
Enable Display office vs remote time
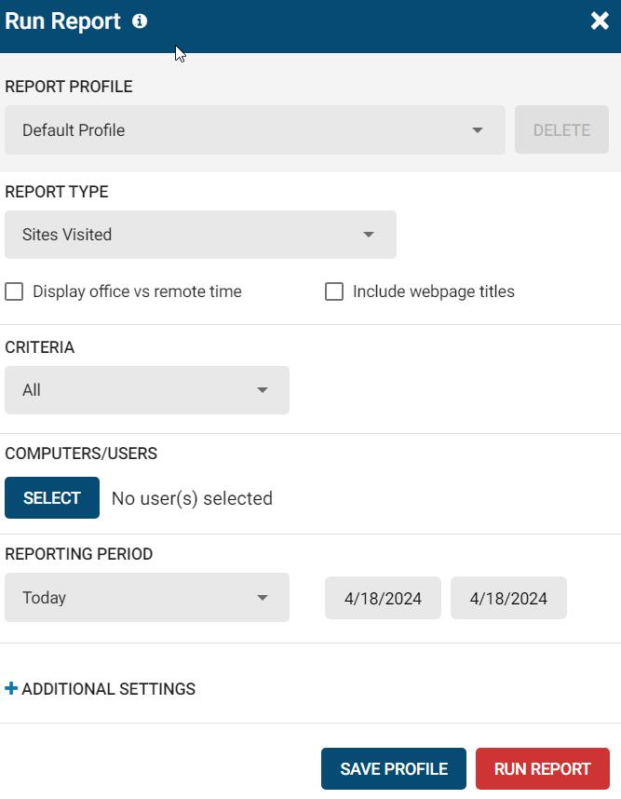pyautogui.click(x=14, y=292)
